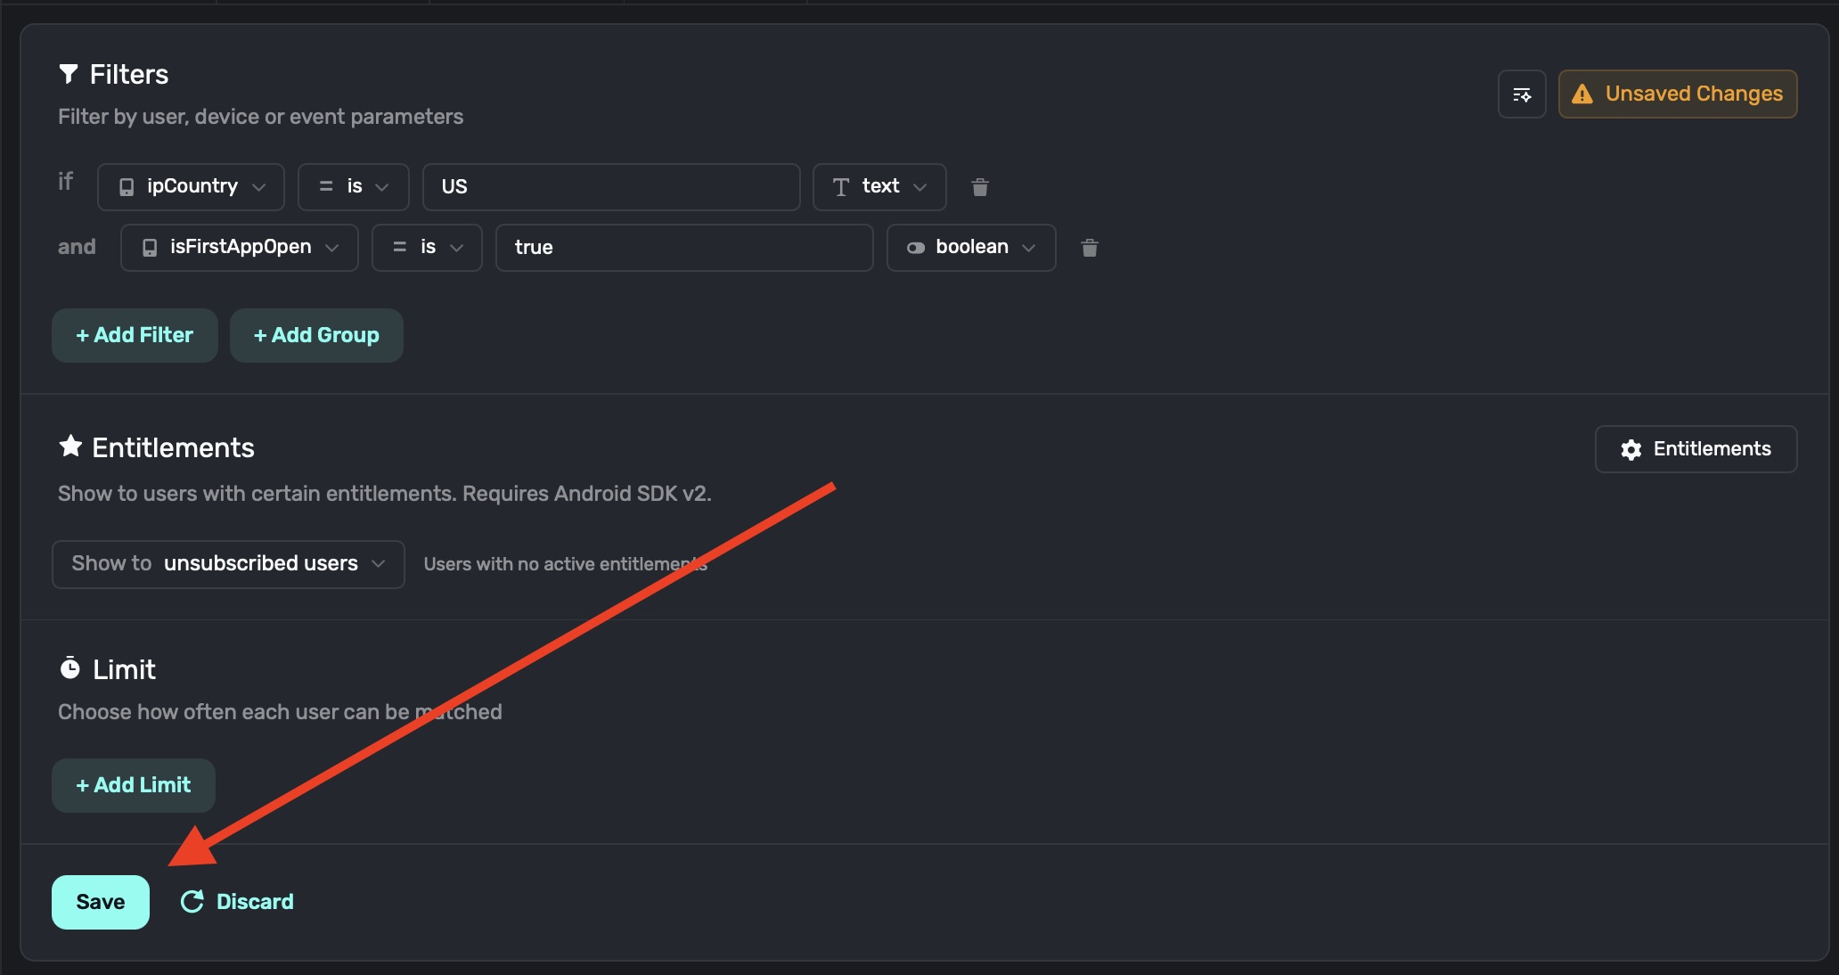Change the first filter's 'is' operator
The height and width of the screenshot is (975, 1839).
[x=353, y=187]
